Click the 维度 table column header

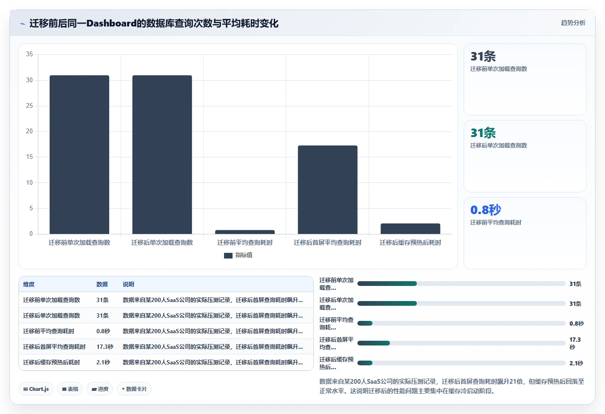pyautogui.click(x=29, y=285)
